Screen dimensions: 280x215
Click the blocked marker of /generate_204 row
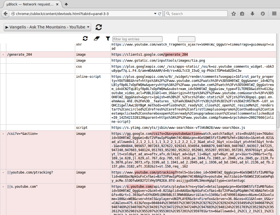point(3,55)
